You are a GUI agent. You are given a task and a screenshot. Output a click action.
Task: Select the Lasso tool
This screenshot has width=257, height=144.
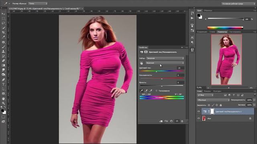click(3, 23)
